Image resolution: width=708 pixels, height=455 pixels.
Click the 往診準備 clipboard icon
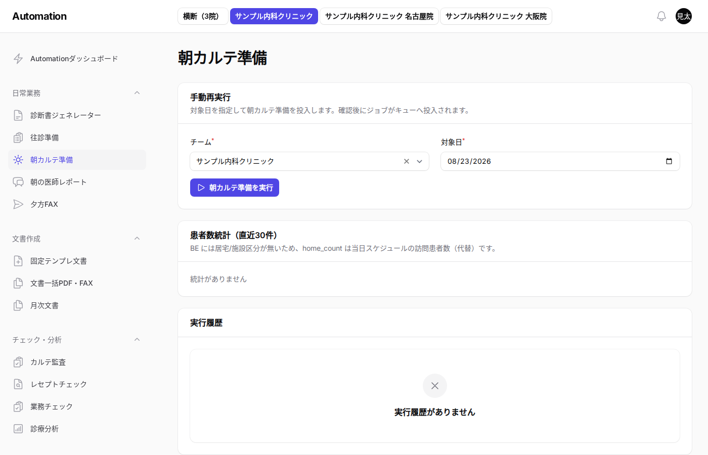(x=18, y=138)
